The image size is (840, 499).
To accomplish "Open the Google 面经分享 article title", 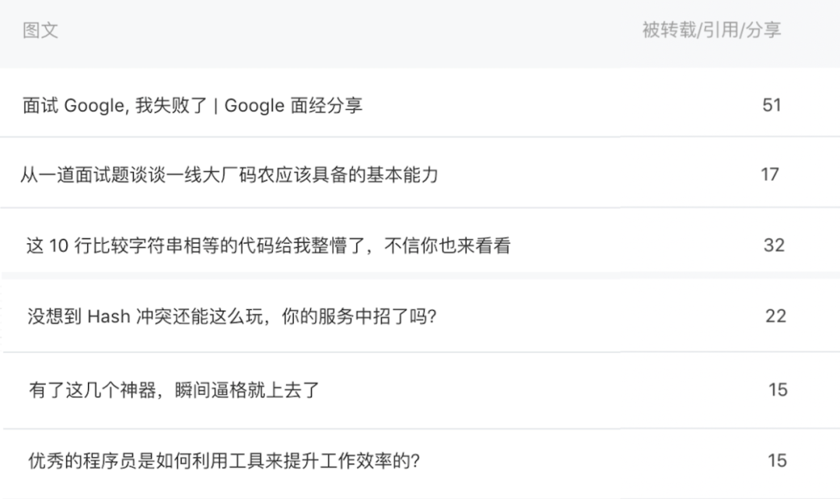I will [192, 105].
